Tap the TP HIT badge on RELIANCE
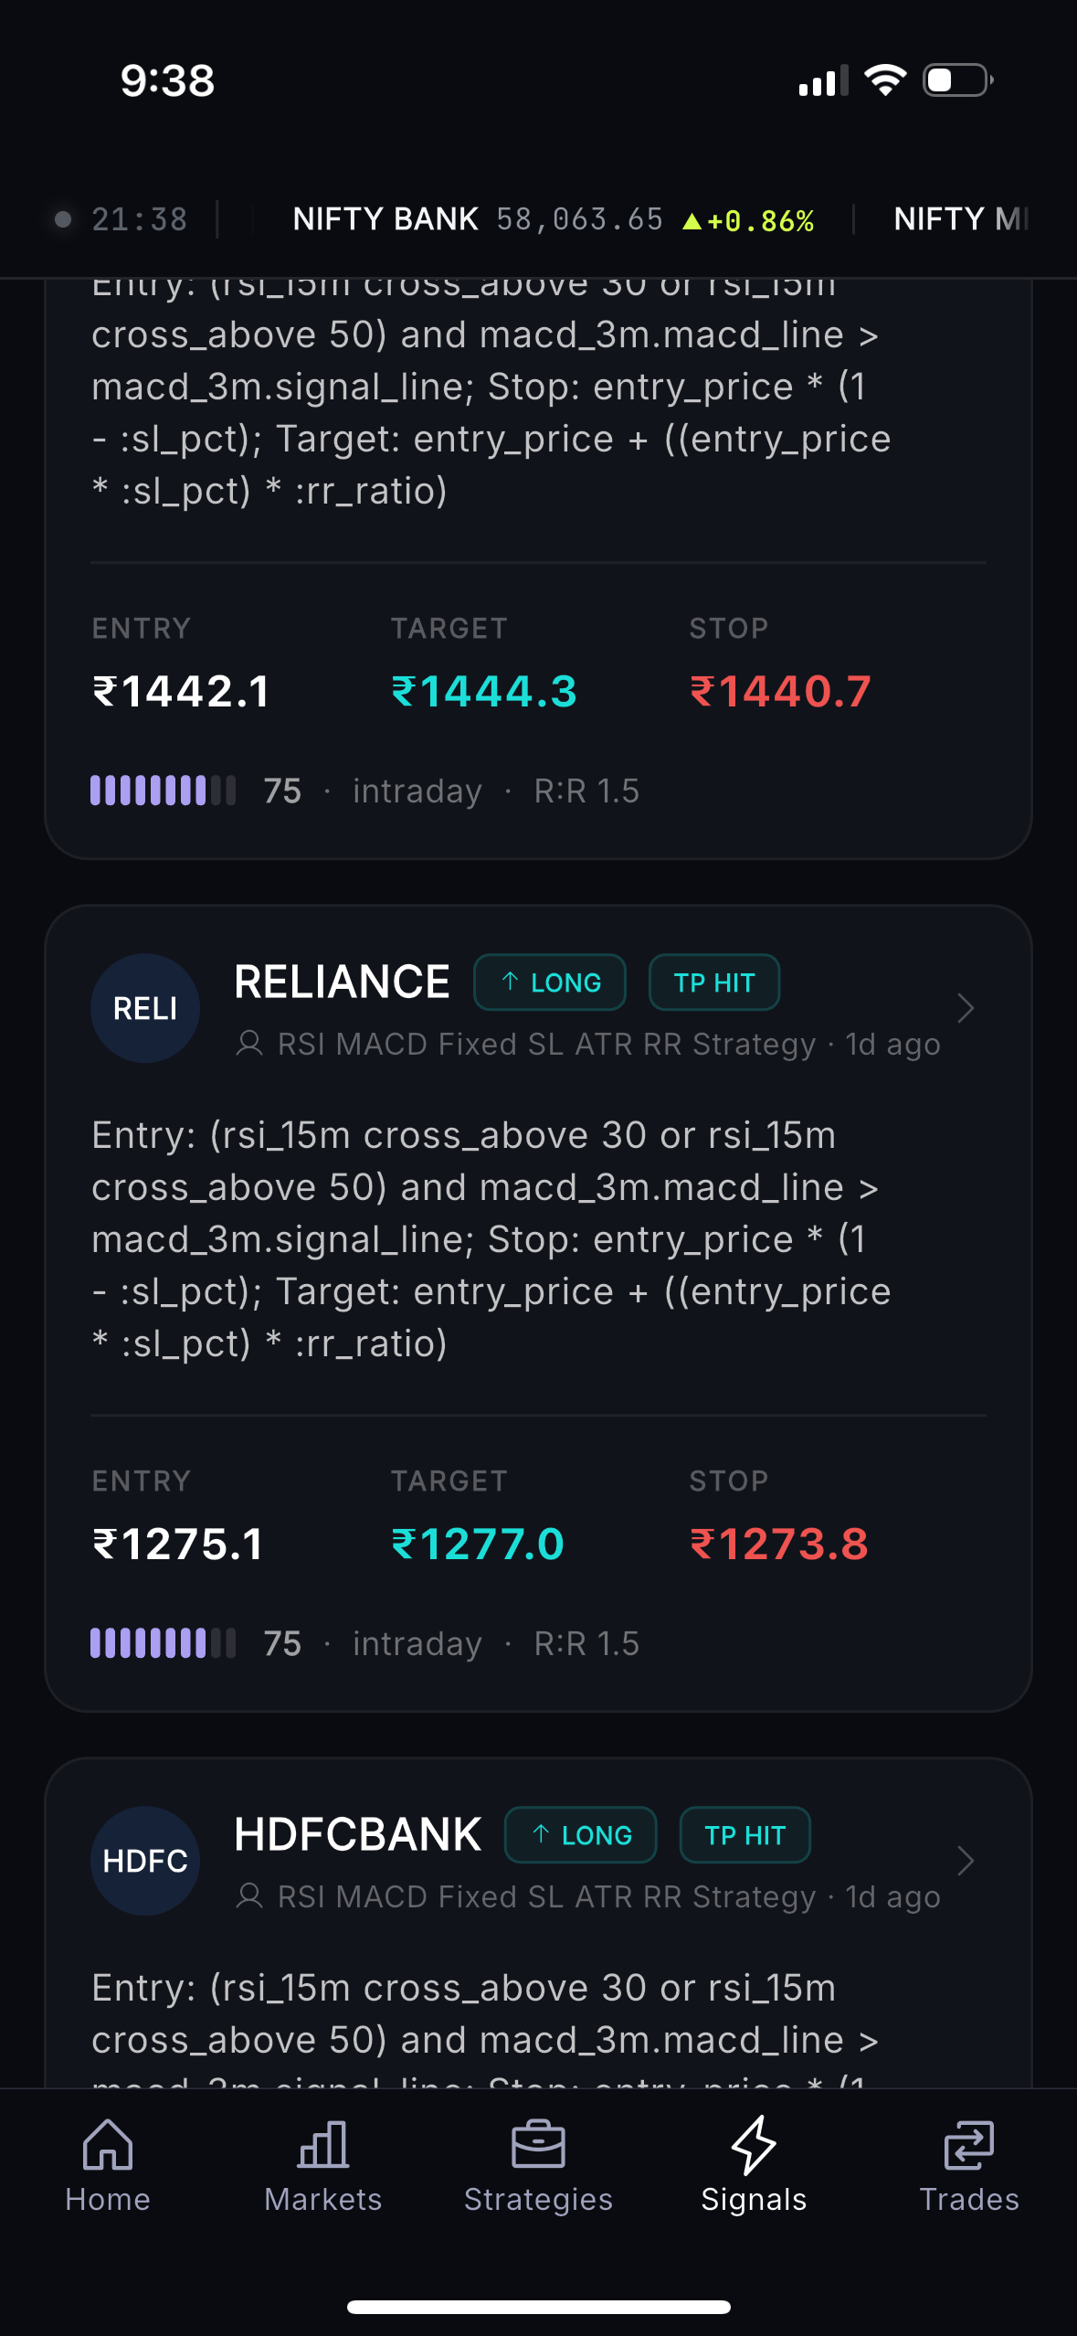 point(714,982)
